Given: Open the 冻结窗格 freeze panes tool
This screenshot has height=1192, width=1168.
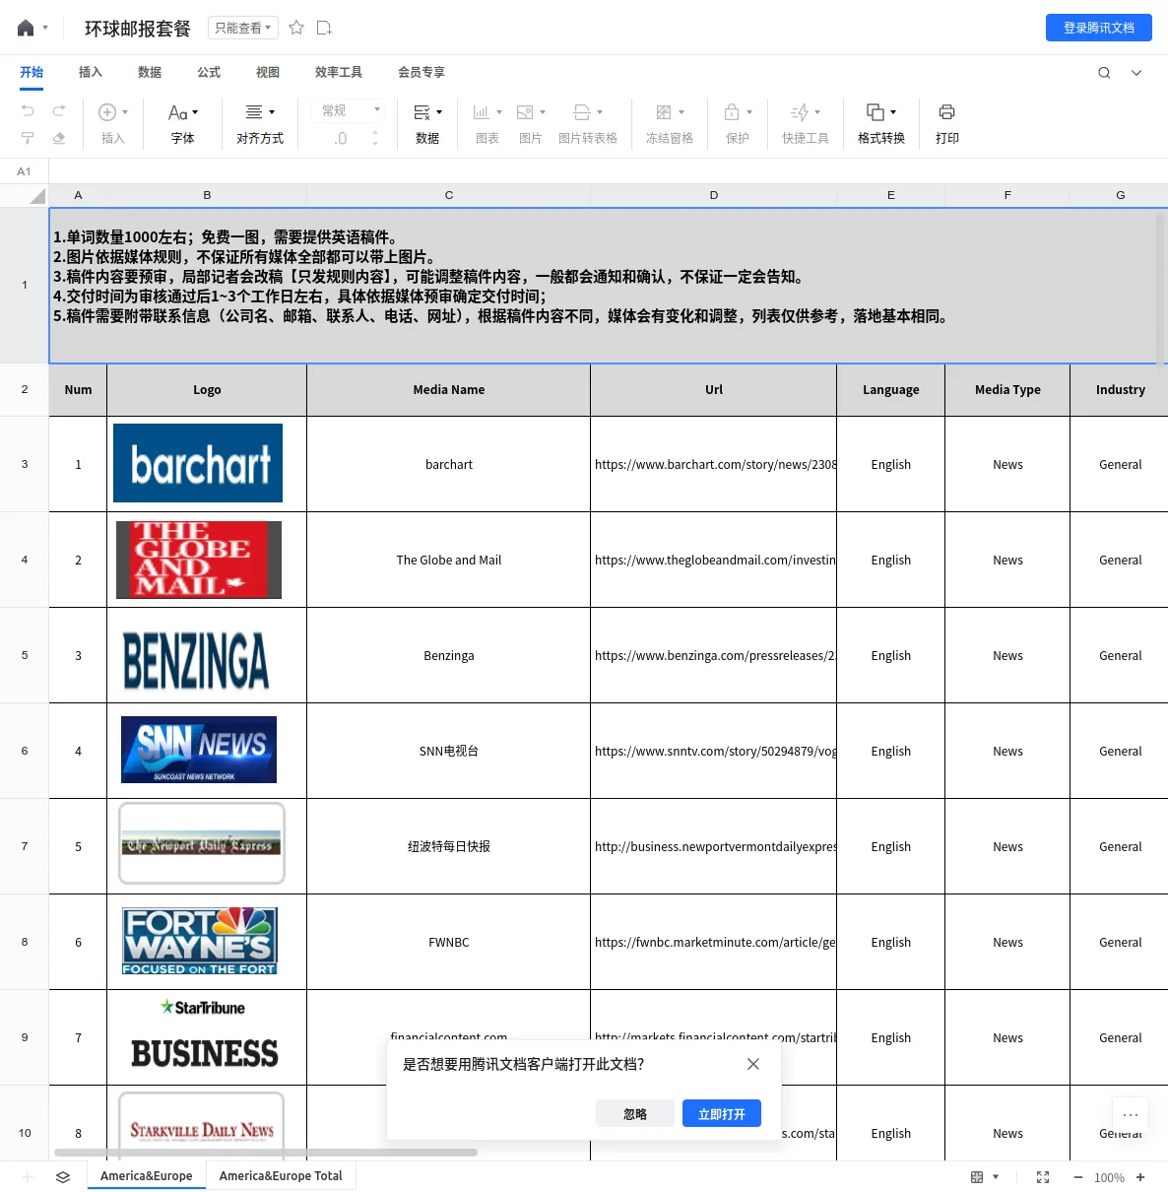Looking at the screenshot, I should point(670,124).
